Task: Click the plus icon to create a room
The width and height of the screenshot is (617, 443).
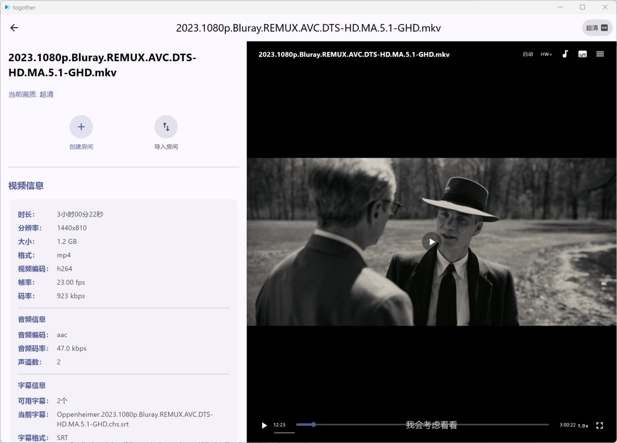Action: coord(81,127)
